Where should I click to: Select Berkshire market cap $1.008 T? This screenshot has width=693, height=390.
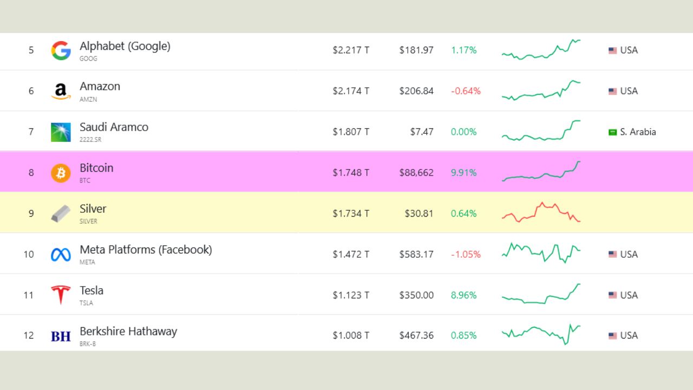point(351,336)
